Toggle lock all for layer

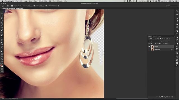[x=160, y=44]
